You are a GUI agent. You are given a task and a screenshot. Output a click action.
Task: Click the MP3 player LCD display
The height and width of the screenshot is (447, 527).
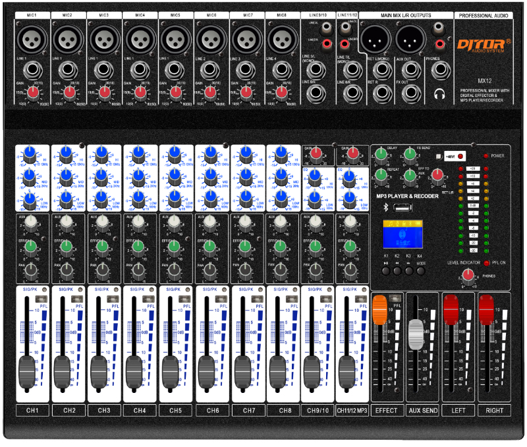pos(402,235)
